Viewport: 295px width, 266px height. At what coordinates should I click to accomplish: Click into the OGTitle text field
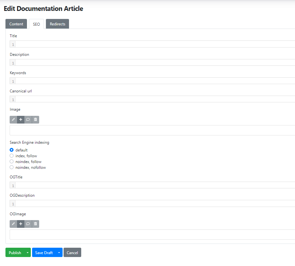(x=154, y=185)
